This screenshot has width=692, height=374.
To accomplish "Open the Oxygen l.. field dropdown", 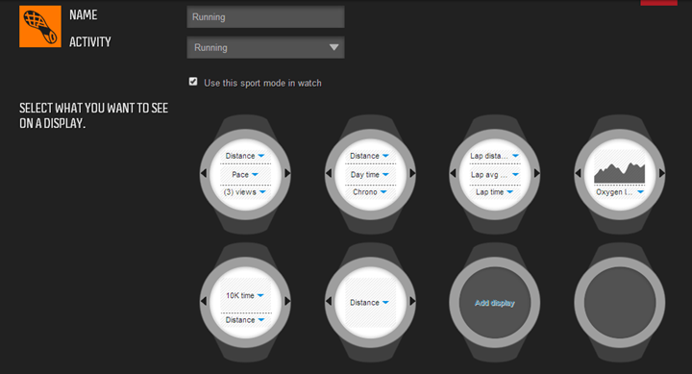I will click(x=620, y=192).
